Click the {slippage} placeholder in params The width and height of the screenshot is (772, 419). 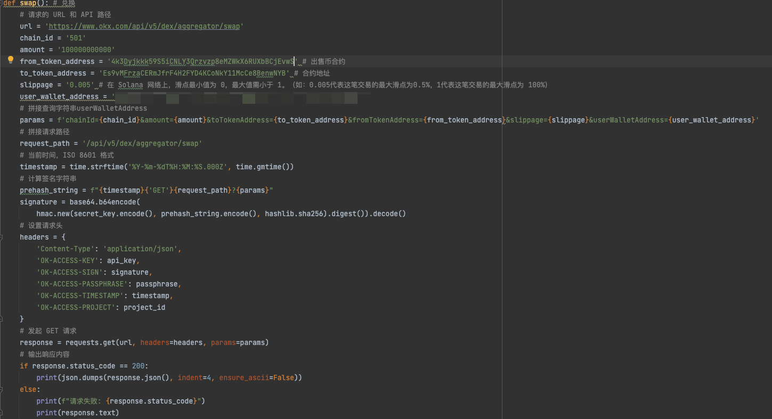567,120
